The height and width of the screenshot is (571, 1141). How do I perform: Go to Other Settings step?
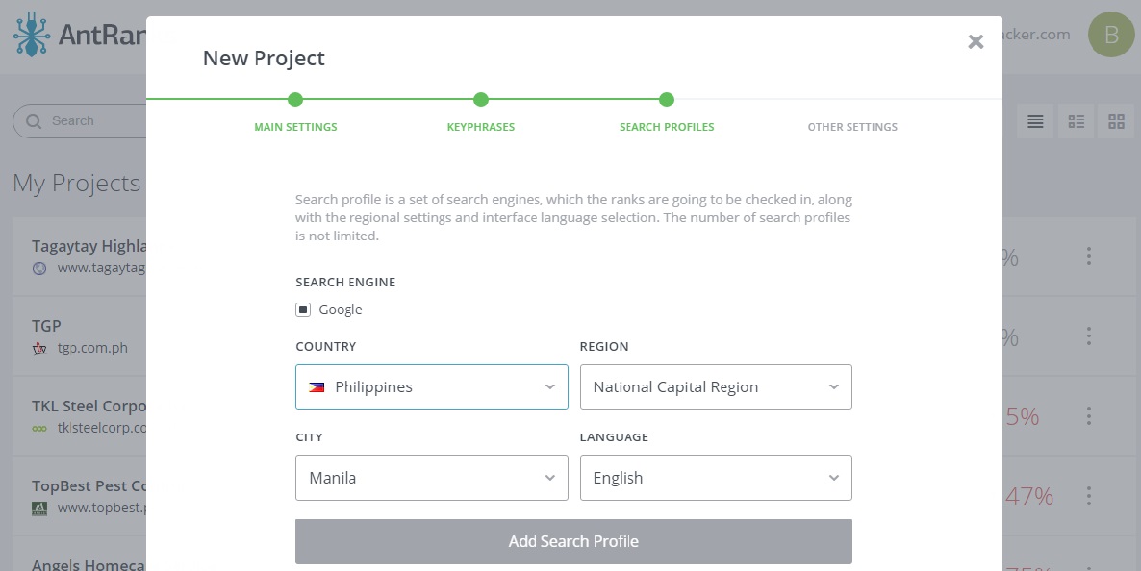852,126
